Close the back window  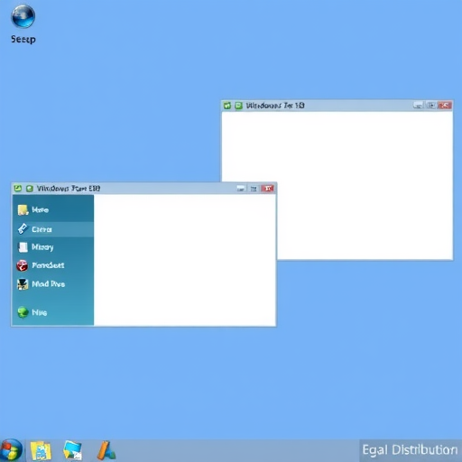click(x=445, y=106)
